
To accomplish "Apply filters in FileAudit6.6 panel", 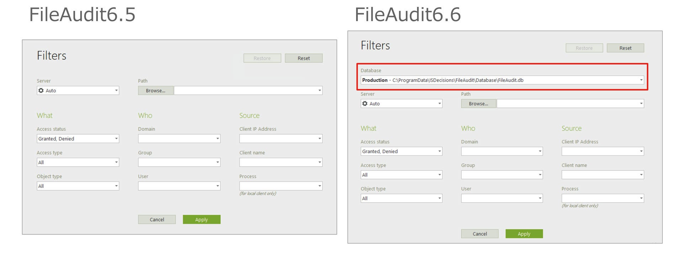I will [524, 234].
